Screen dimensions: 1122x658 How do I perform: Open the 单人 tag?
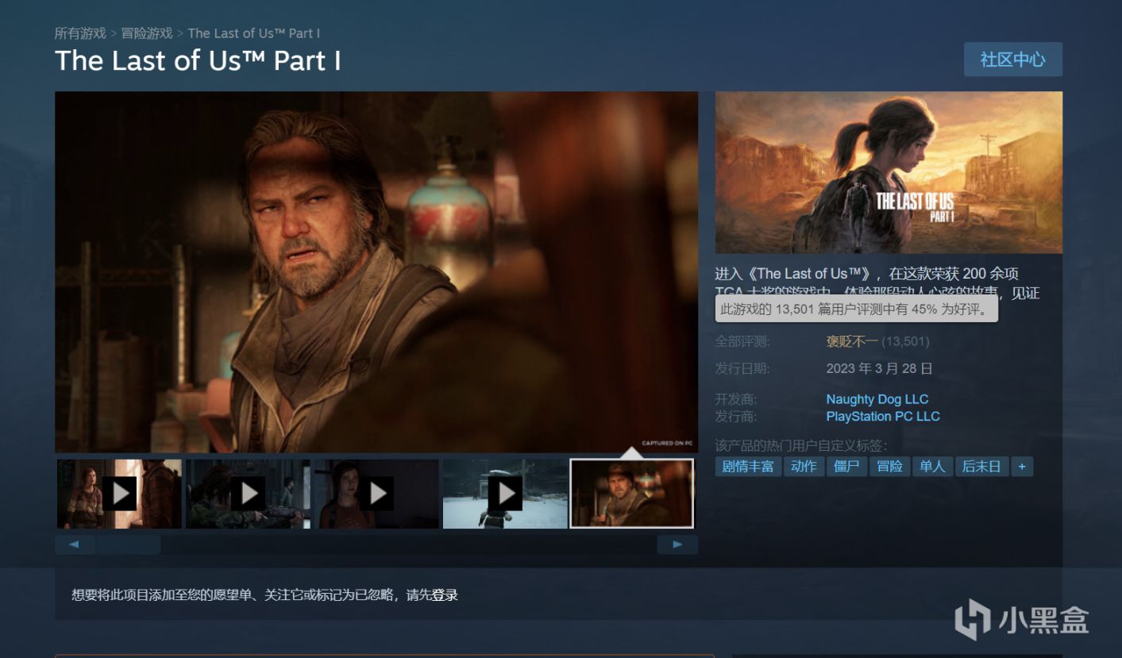[x=932, y=467]
